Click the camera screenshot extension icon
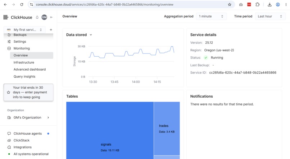The height and width of the screenshot is (159, 290). tap(241, 5)
